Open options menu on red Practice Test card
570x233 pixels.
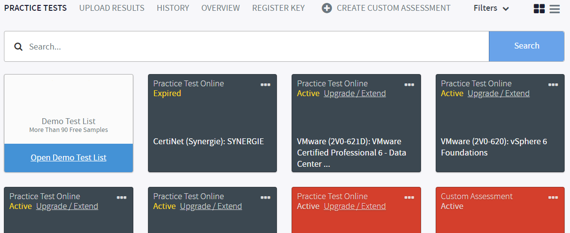(x=409, y=198)
